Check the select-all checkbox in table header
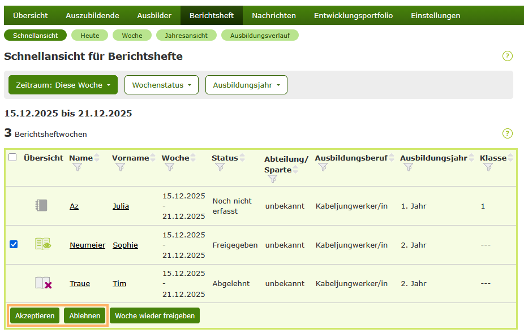The width and height of the screenshot is (524, 333). click(x=14, y=158)
